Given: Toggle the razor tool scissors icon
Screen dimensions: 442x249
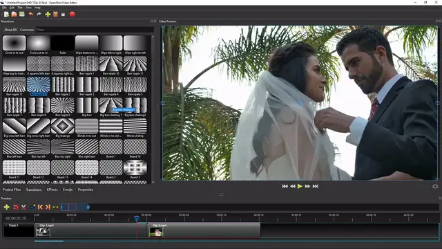Looking at the screenshot, I should 23,207.
